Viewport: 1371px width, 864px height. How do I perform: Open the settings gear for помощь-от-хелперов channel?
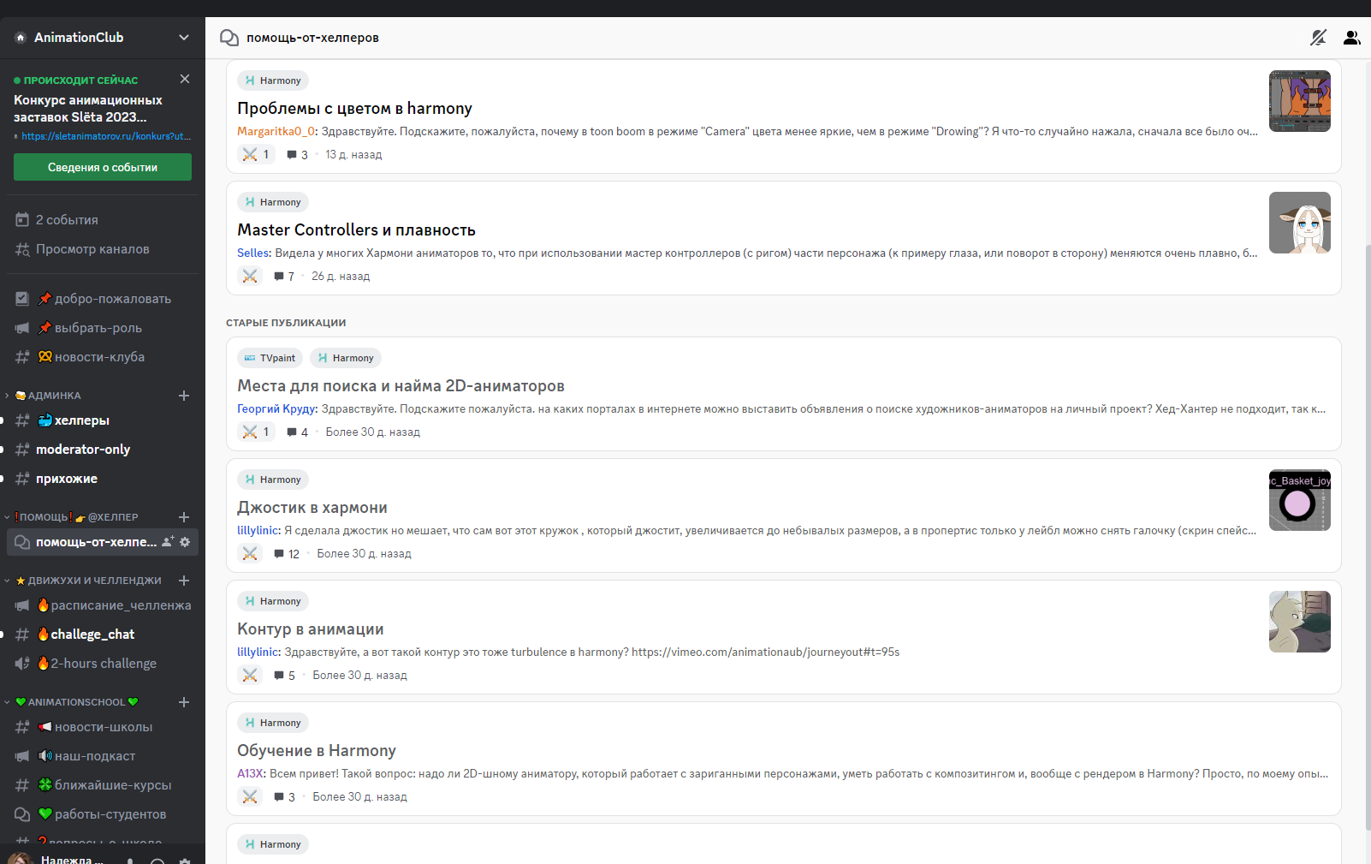point(185,542)
